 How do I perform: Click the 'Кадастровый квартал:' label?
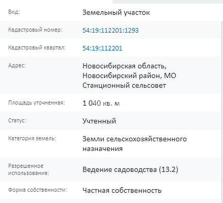[37, 47]
